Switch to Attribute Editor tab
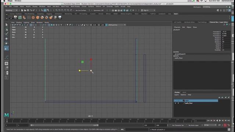 (x=189, y=22)
